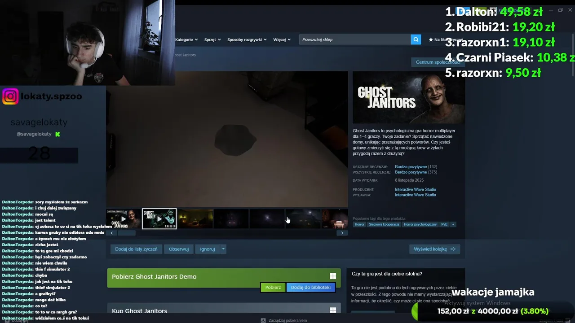Click the 'Kup Ghost Janitors' heading
The height and width of the screenshot is (323, 575).
point(139,311)
